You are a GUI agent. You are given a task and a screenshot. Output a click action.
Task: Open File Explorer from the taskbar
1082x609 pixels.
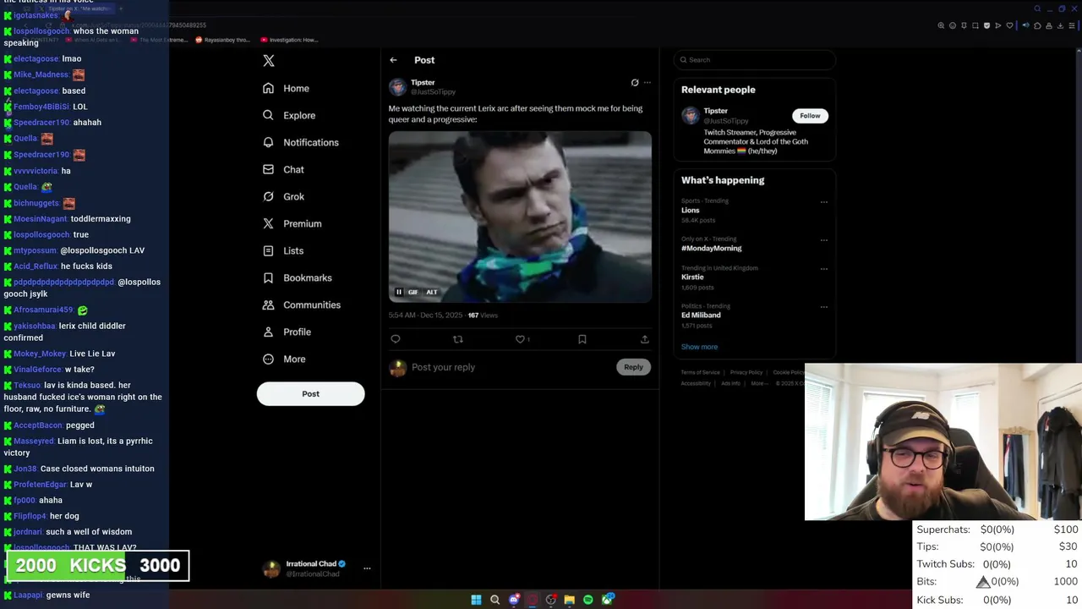point(570,600)
